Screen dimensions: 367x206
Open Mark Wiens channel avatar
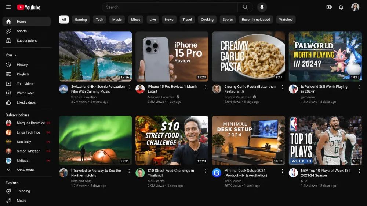[x=140, y=173]
